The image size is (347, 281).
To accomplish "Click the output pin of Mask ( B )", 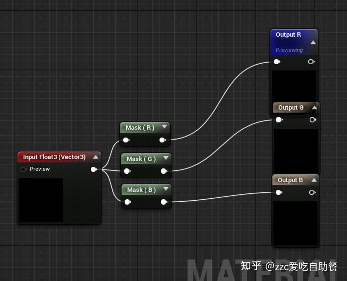I will pos(164,202).
